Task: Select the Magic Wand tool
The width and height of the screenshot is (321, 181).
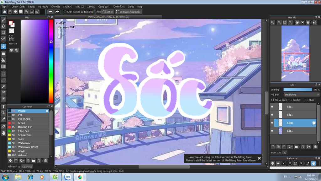Action: coord(3,86)
